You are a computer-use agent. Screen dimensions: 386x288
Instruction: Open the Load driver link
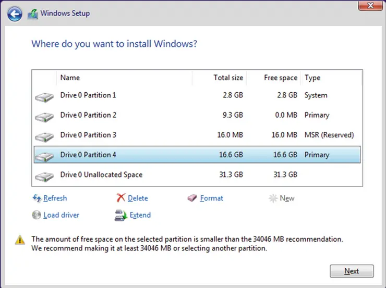61,215
